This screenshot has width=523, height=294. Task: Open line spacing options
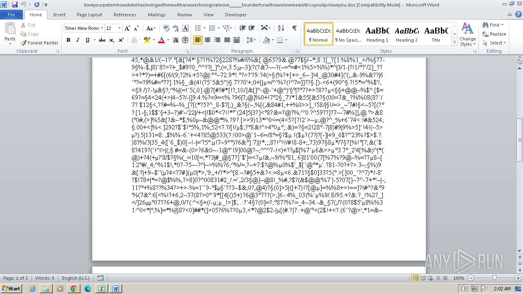(252, 40)
